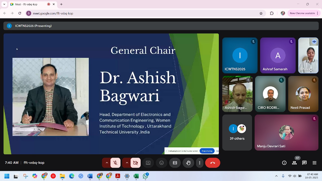Turn on the camera in call controls

pyautogui.click(x=136, y=163)
